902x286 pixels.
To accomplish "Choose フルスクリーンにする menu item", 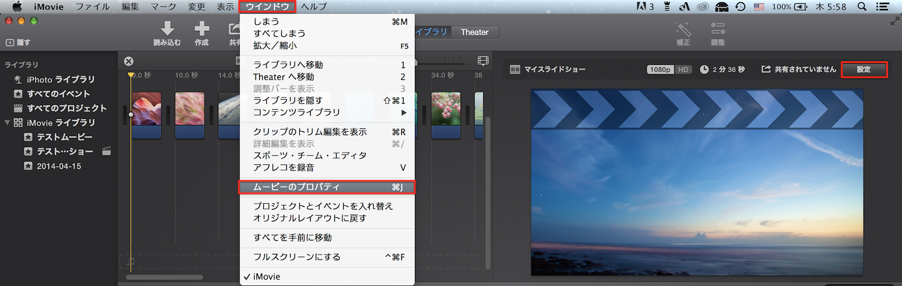I will (327, 257).
